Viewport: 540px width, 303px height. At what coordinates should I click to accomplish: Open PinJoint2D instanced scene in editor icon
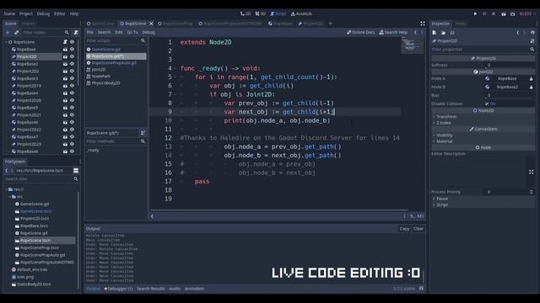point(65,56)
